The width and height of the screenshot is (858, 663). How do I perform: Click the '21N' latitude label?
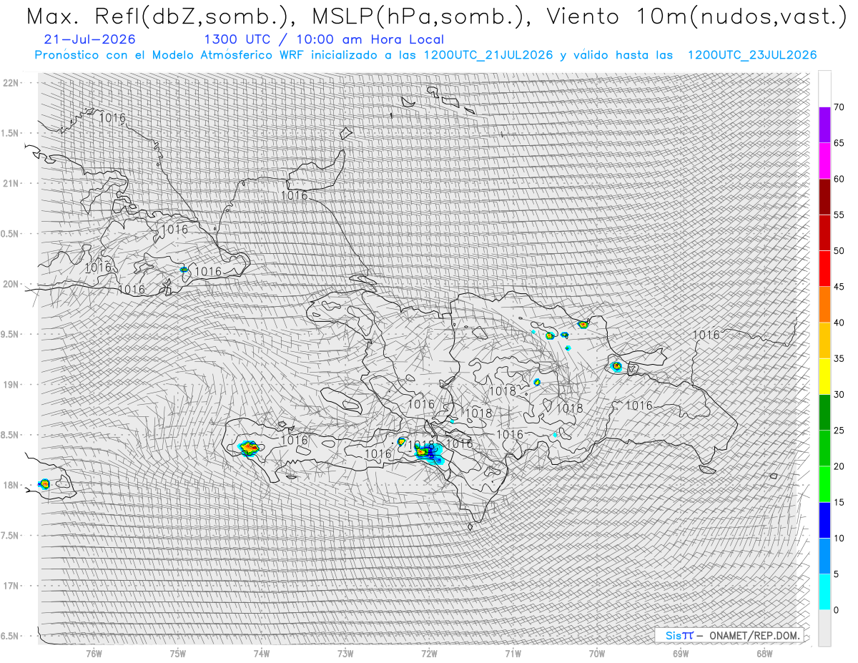[x=11, y=183]
